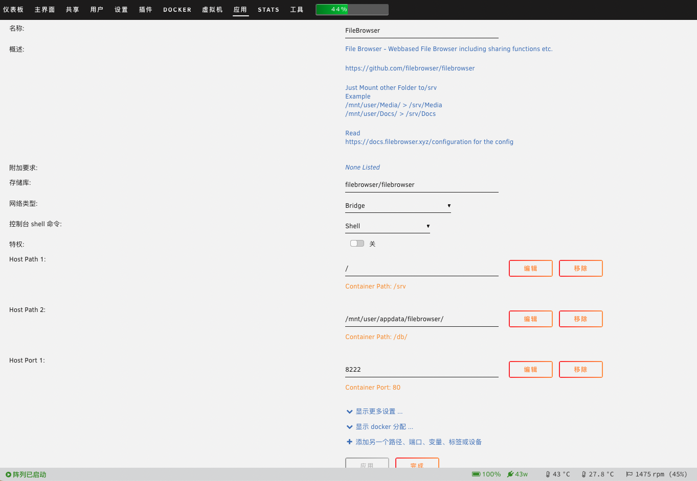This screenshot has width=697, height=481.
Task: Open the console Shell command dropdown
Action: [x=387, y=226]
